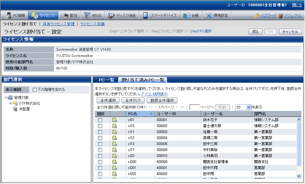Image resolution: width=305 pixels, height=184 pixels.
Task: Select the 割り当て済みPC一覧 tab
Action: 143,80
